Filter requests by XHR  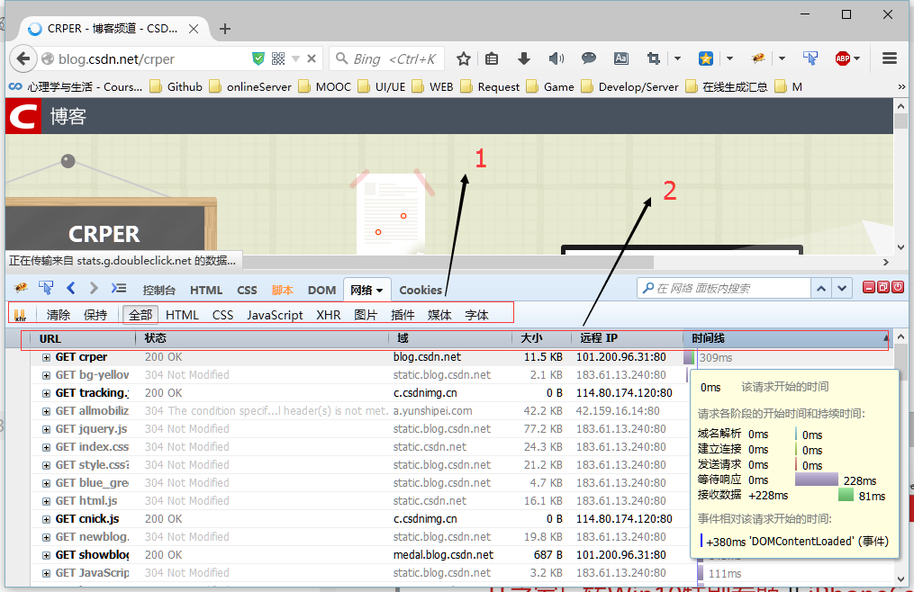328,315
